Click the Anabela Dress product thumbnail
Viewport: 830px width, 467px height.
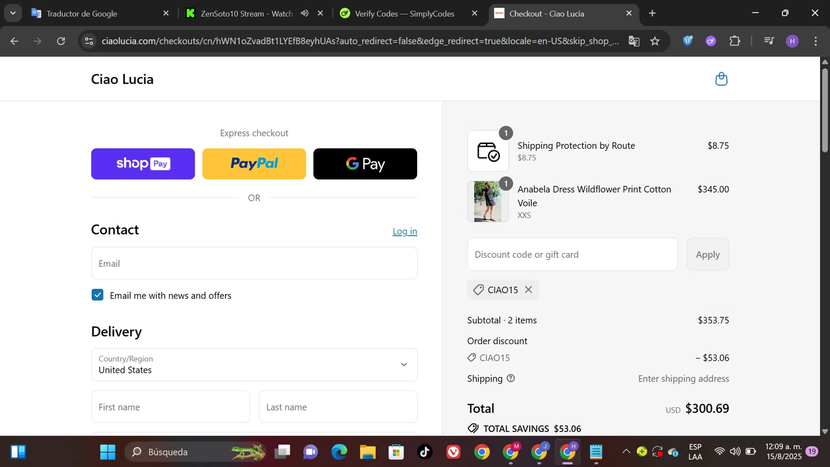[x=487, y=201]
